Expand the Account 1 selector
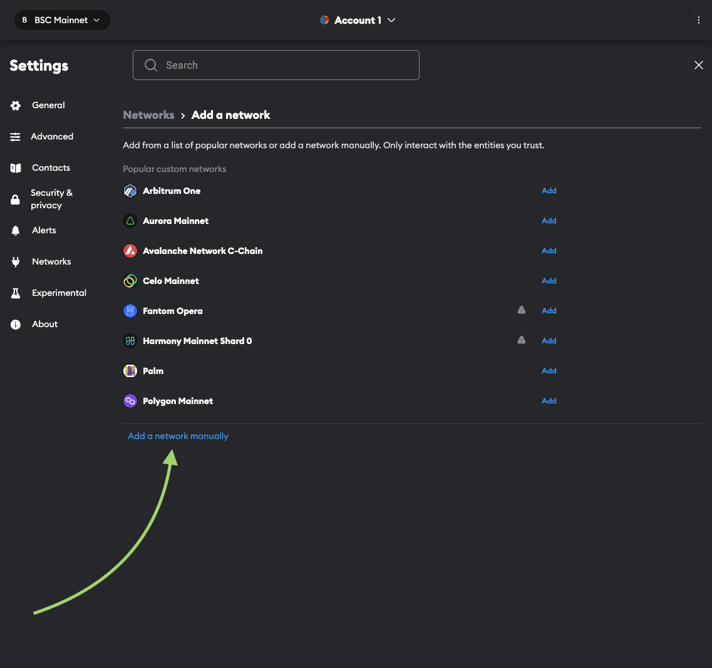 [358, 20]
